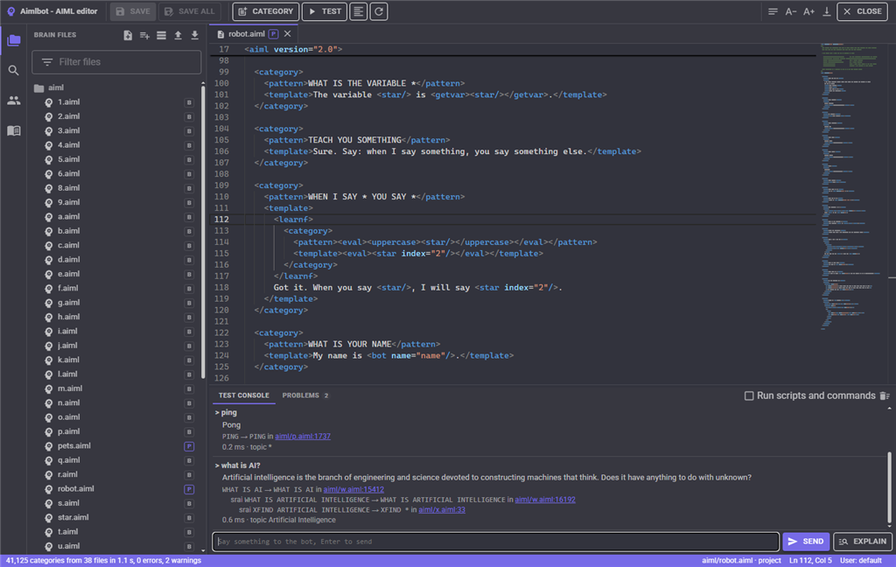Click 'User: default' in status bar

(861, 561)
